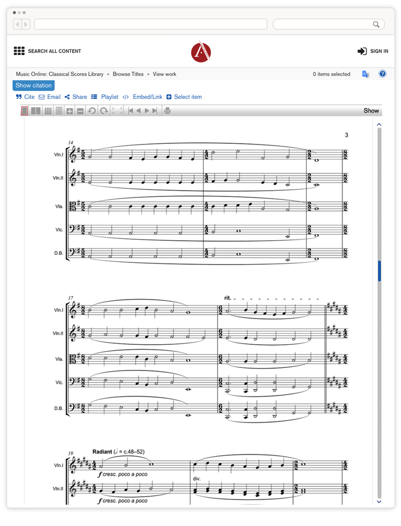Click the Show panel toggle
The height and width of the screenshot is (526, 401).
coord(371,111)
